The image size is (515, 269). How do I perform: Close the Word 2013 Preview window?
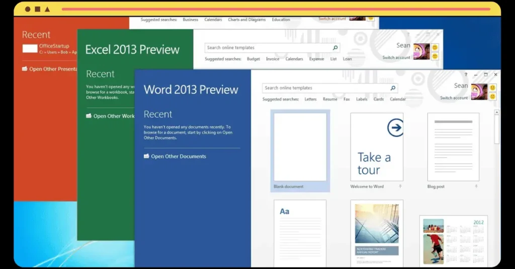(x=495, y=75)
